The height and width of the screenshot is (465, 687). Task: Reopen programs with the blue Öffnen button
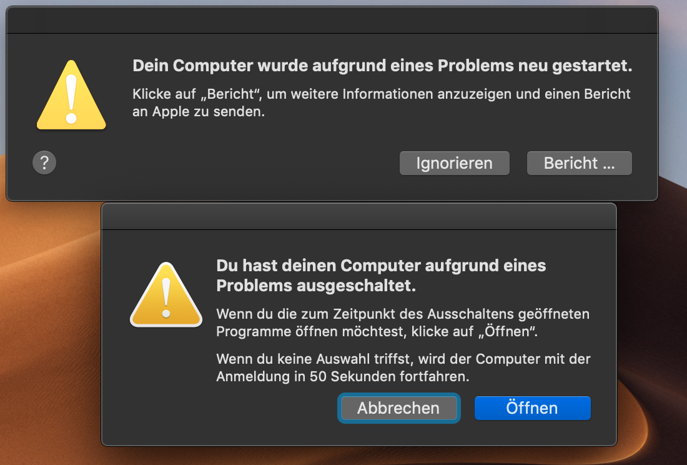[532, 408]
